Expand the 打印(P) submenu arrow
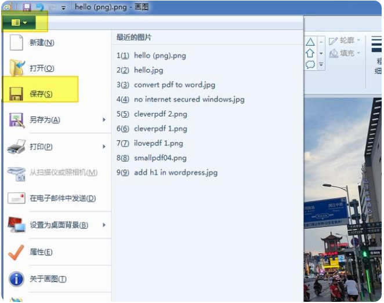Screen dimensions: 384x303 point(104,147)
